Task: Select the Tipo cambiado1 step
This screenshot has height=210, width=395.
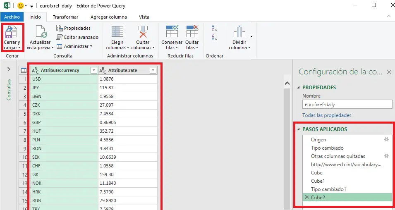Action: tap(347, 189)
